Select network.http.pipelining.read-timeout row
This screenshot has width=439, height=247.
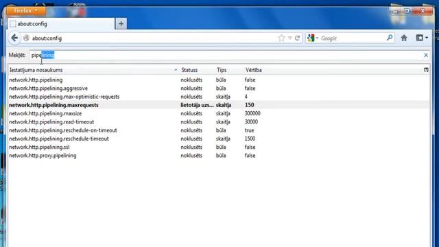point(219,122)
